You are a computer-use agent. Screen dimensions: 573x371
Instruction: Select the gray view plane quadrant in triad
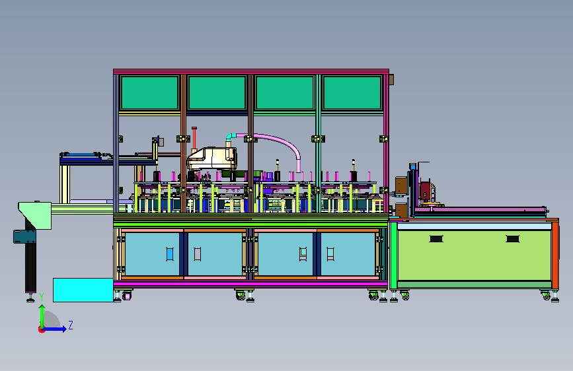click(x=52, y=320)
